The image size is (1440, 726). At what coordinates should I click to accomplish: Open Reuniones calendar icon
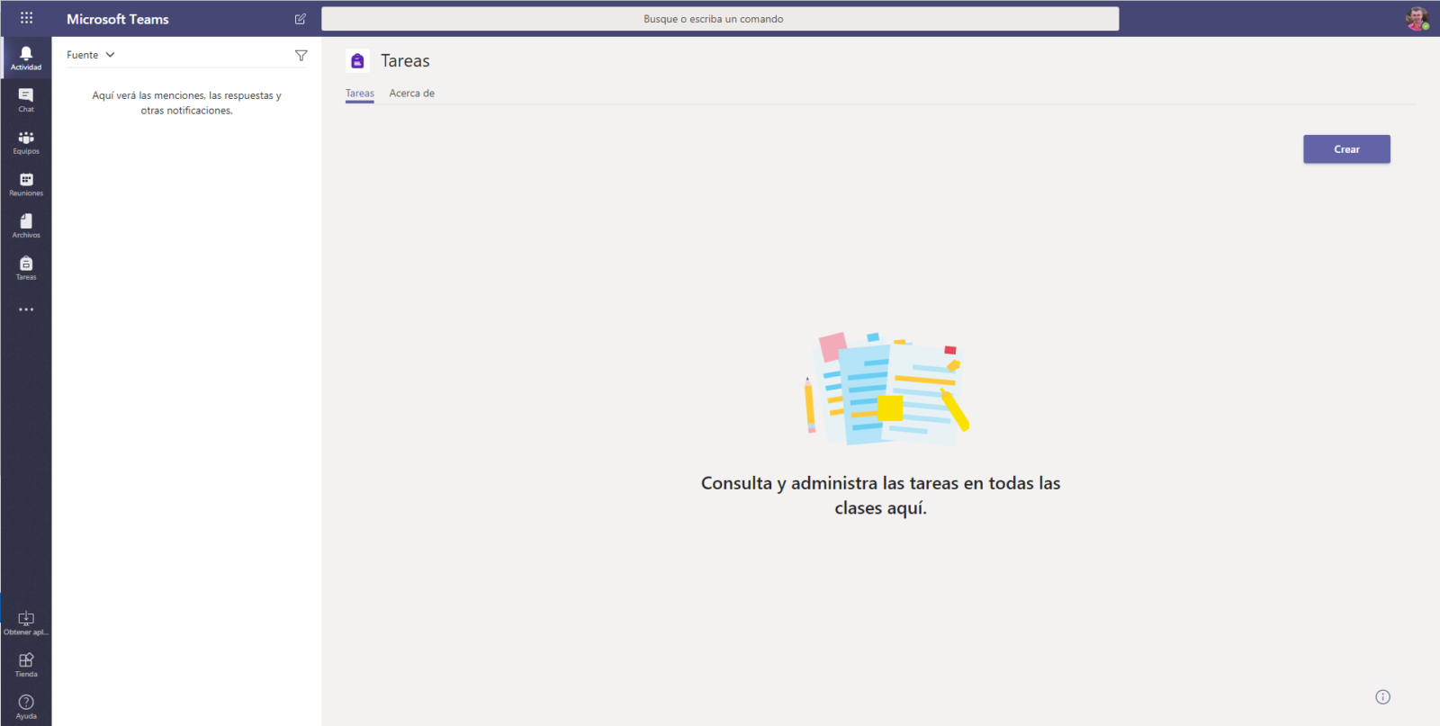[26, 184]
